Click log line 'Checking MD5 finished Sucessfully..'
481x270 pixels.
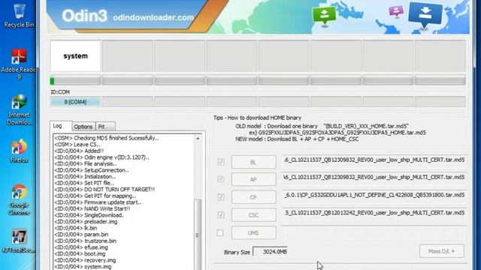coord(107,138)
